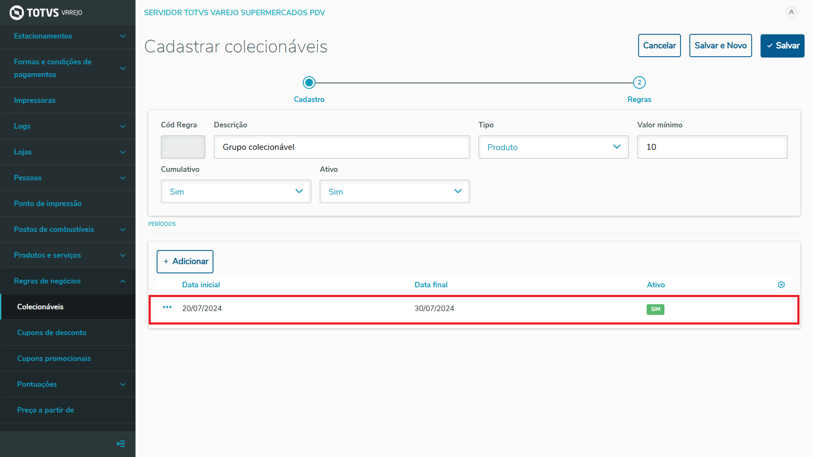Collapse Regras de negócios section
Viewport: 813px width, 457px height.
tap(68, 281)
